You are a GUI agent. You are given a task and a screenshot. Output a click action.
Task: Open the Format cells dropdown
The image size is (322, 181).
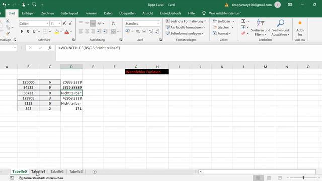coord(222,33)
